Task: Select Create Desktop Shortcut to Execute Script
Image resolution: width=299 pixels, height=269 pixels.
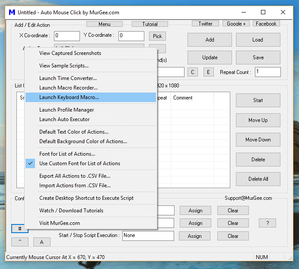Action: click(91, 198)
